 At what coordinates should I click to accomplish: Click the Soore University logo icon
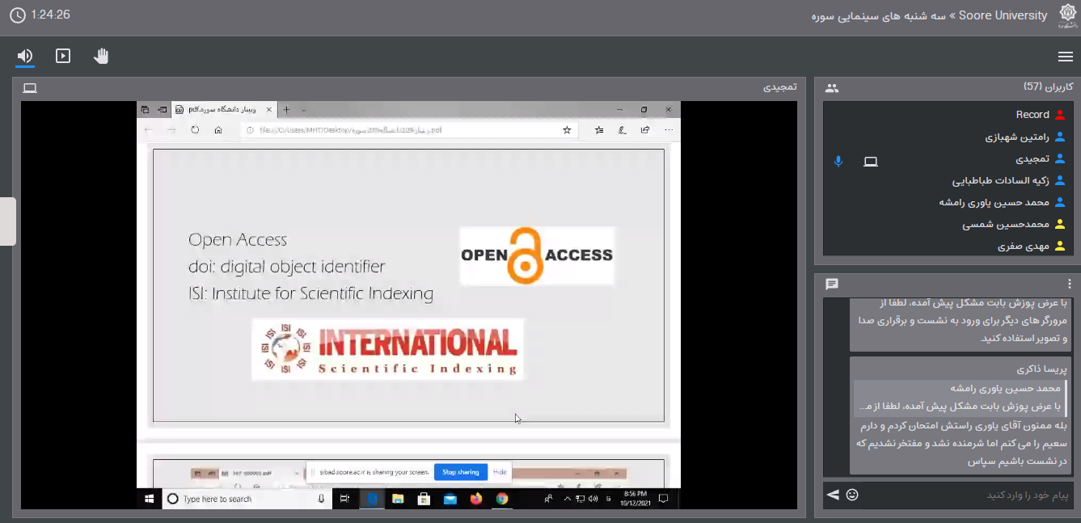(1067, 15)
